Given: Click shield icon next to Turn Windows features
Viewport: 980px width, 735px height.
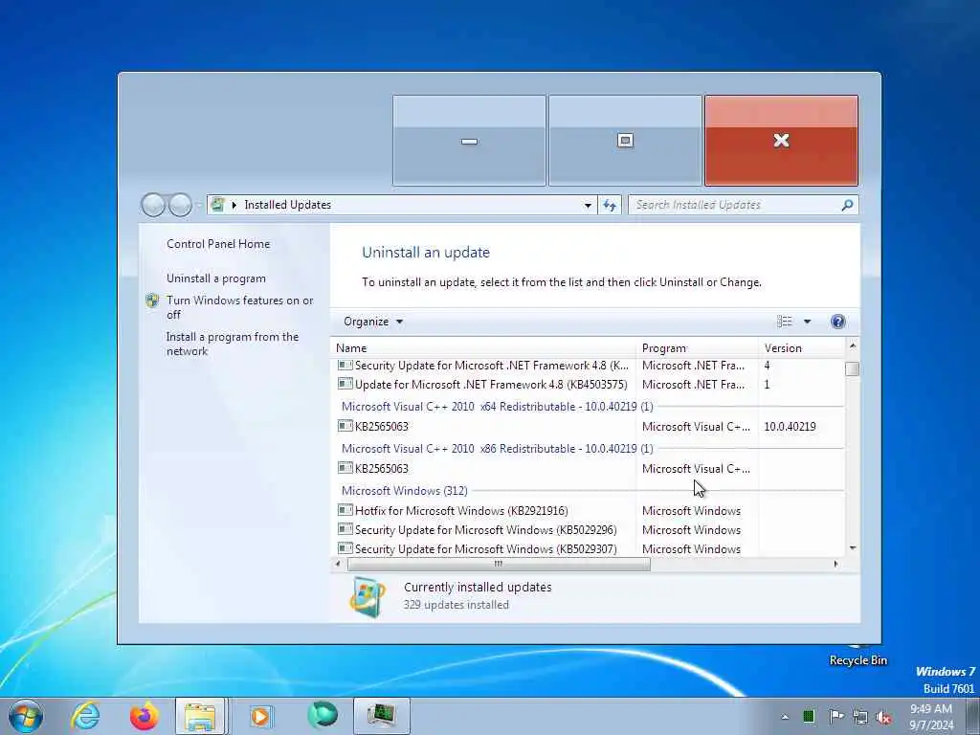Looking at the screenshot, I should pyautogui.click(x=152, y=301).
